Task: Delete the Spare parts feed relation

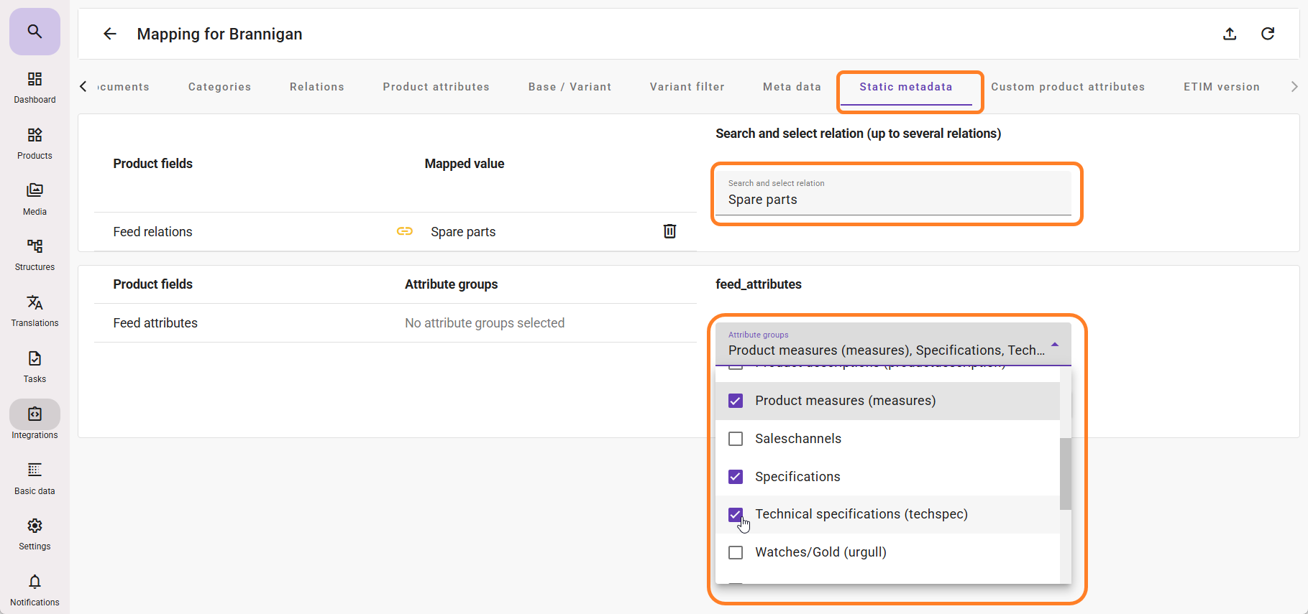Action: (x=669, y=231)
